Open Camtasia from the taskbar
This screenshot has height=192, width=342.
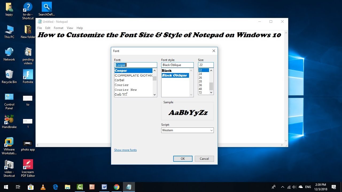80,187
